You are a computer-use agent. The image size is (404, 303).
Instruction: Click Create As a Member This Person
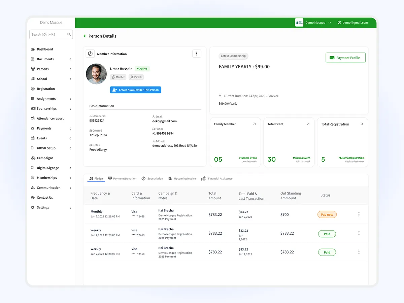coord(135,90)
